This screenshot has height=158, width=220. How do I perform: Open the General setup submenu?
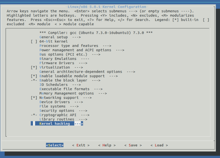[x=60, y=37]
